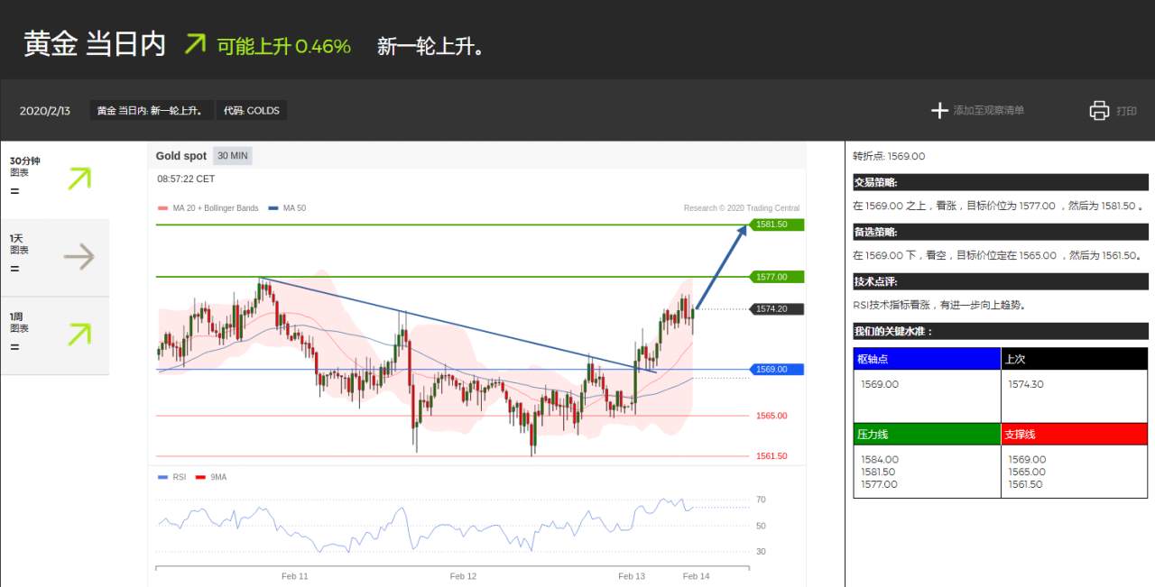Click grey sideways arrow beside 1天 chart

(x=79, y=258)
